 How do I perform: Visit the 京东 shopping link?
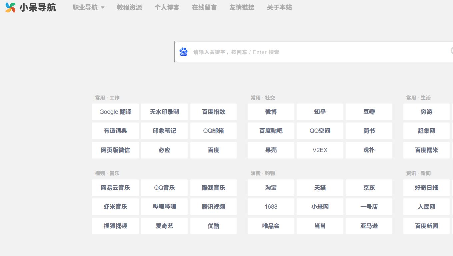click(x=369, y=187)
